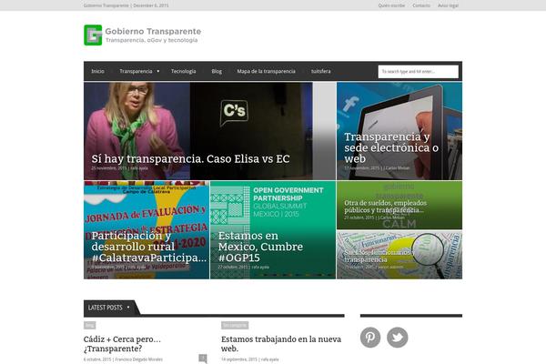Screen dimensions: 546x364
Task: Click tagline 'Transparencia, oGov y tecnología'
Action: (151, 40)
